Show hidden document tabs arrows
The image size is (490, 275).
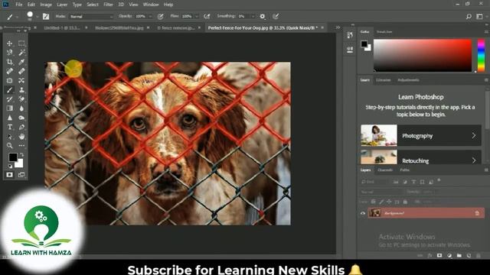[338, 27]
